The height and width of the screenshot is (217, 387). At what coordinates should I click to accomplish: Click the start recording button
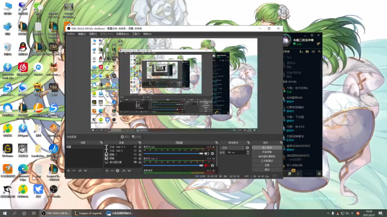(267, 152)
